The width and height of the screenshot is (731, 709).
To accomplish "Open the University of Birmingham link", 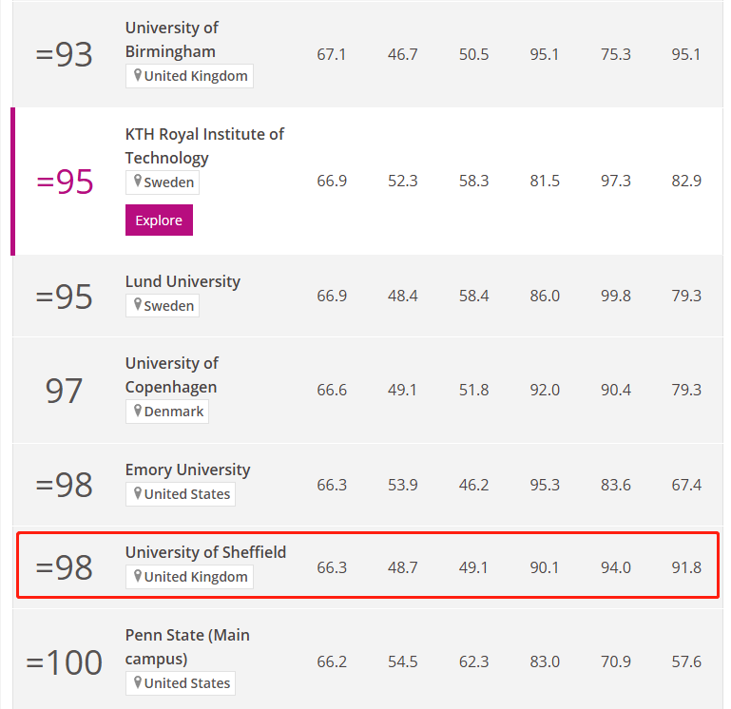I will [x=171, y=40].
